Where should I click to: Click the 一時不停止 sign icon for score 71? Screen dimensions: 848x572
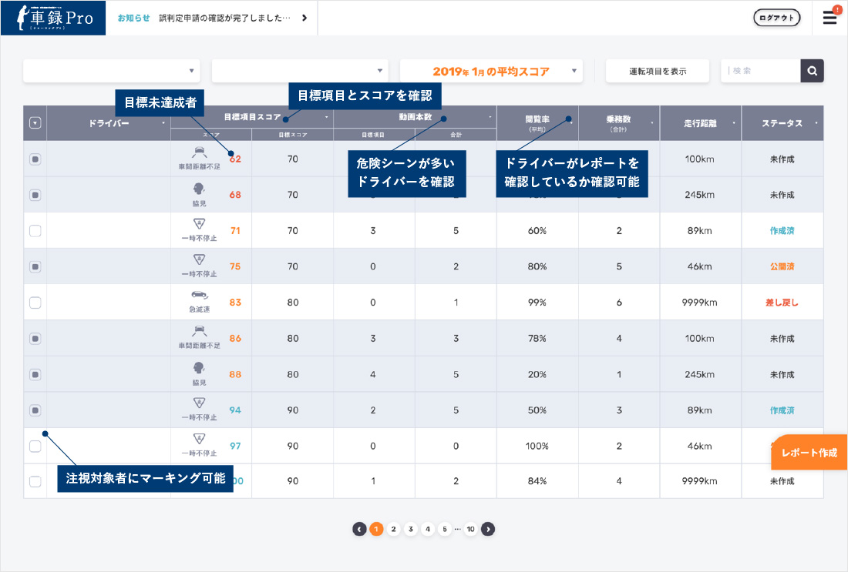coord(198,224)
